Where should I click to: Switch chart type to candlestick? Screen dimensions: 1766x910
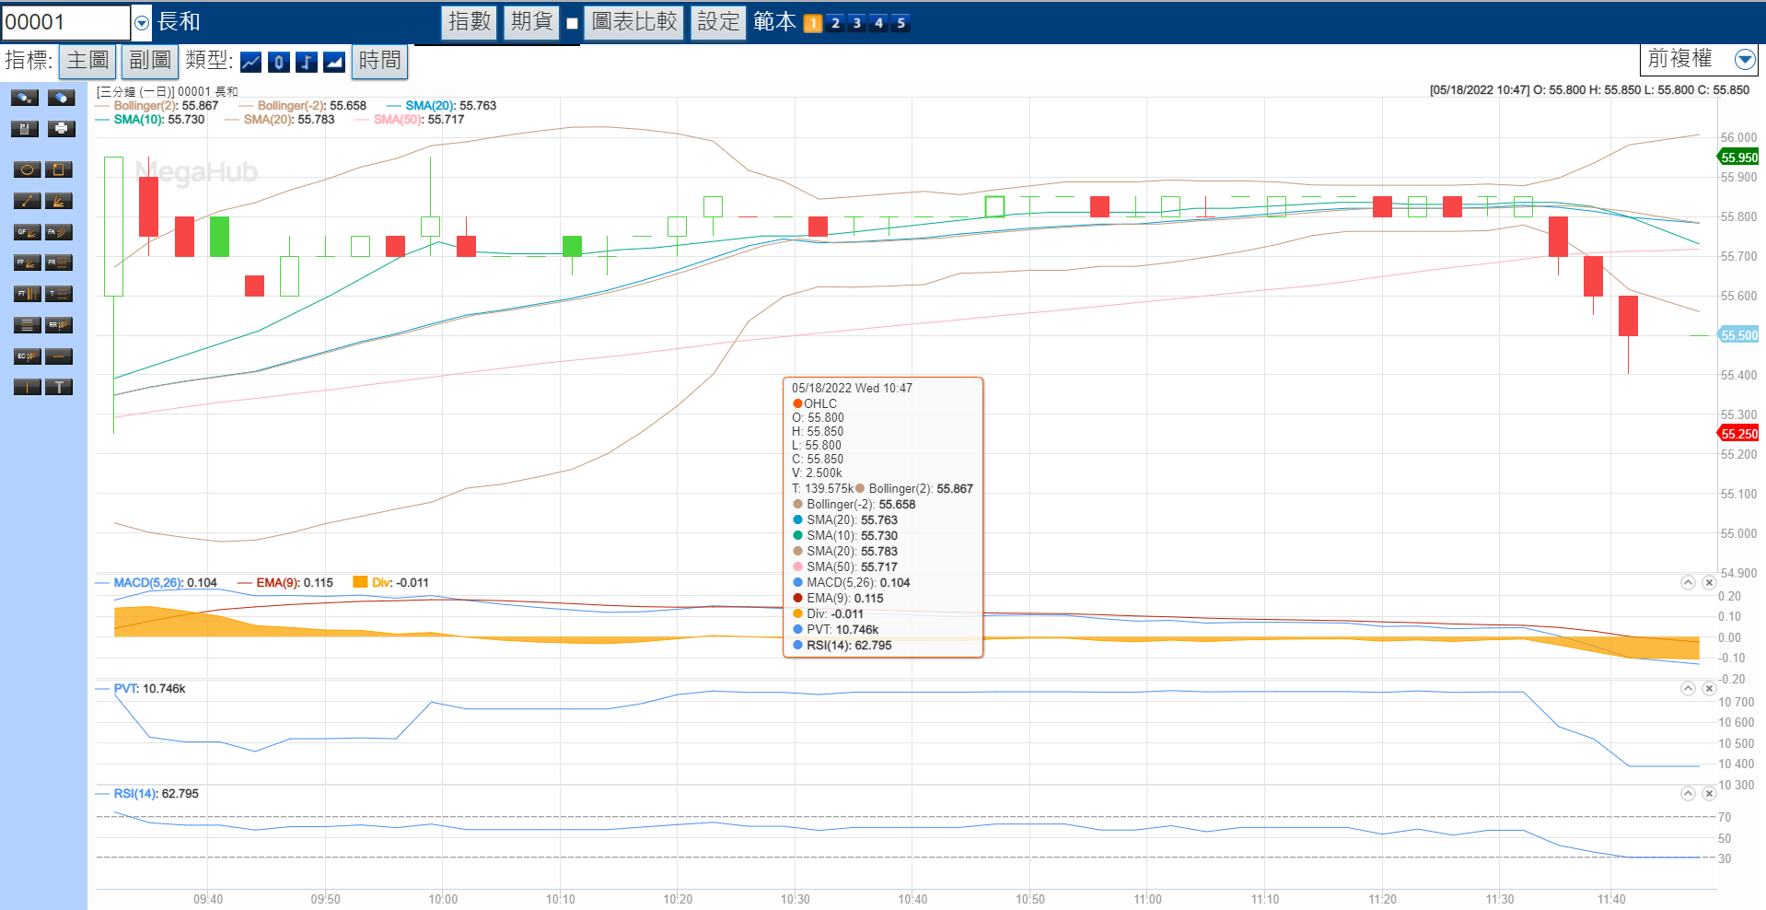pyautogui.click(x=279, y=62)
